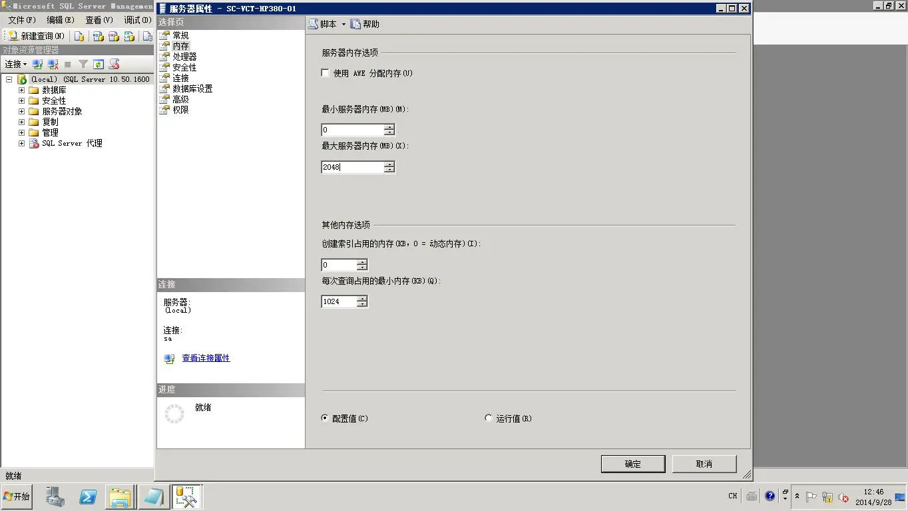Select the 复制 folder label
The image size is (908, 511).
pyautogui.click(x=50, y=122)
